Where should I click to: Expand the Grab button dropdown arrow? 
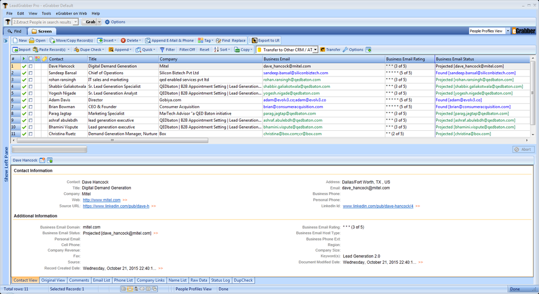tap(99, 22)
